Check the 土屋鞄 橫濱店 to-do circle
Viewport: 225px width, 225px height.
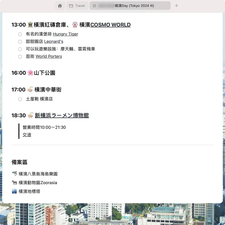tap(20, 99)
